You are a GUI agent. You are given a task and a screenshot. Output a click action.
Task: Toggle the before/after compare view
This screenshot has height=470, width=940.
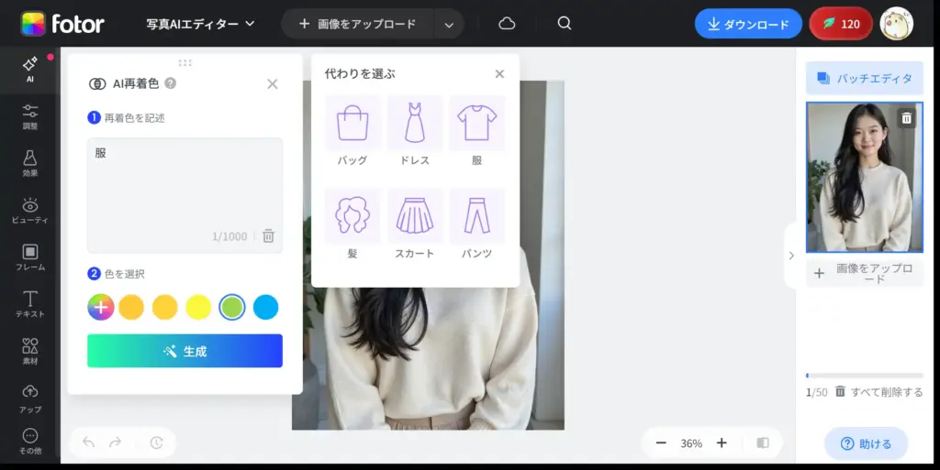[763, 443]
